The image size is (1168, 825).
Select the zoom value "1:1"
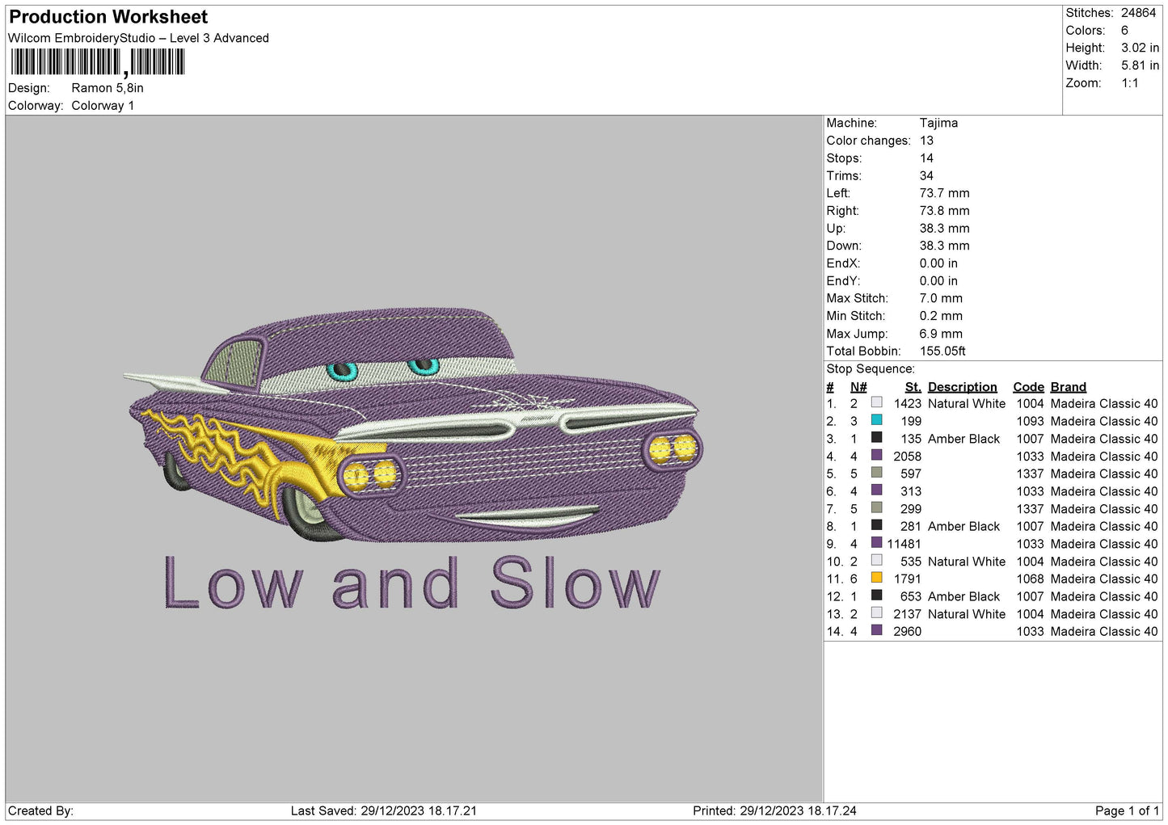1130,83
